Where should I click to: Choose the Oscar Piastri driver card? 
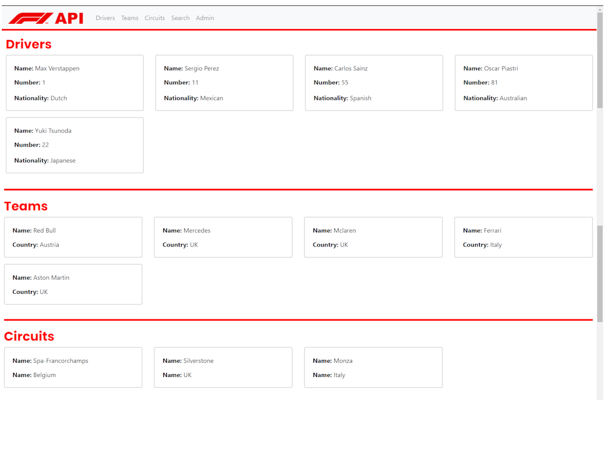[524, 83]
